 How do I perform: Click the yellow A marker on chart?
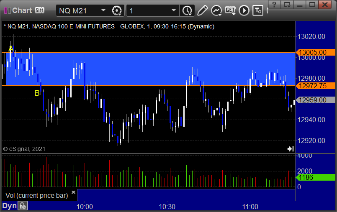11,49
